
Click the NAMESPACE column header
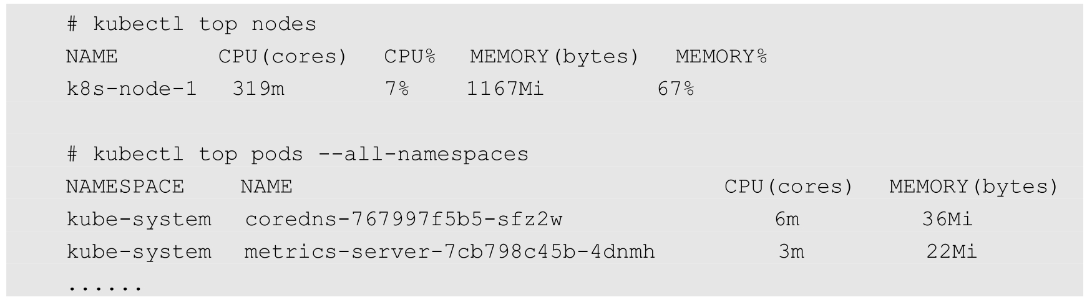click(125, 187)
